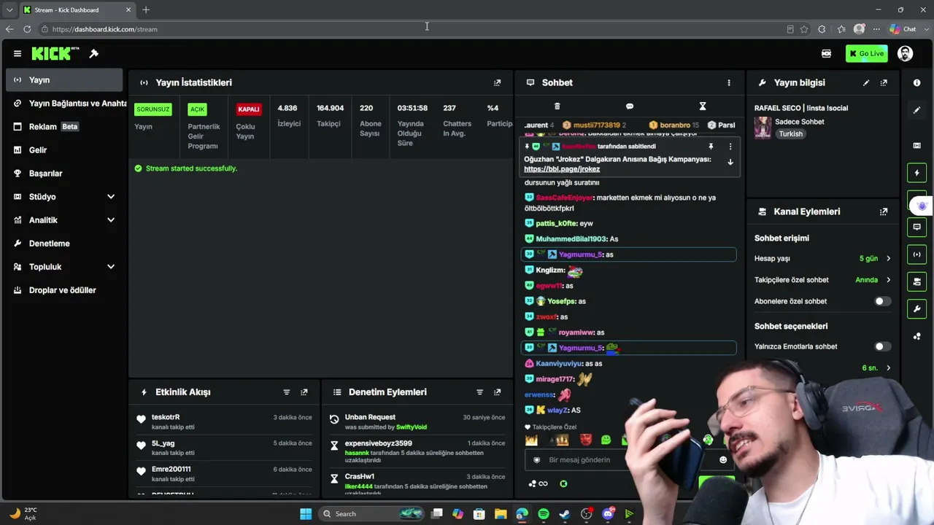Click the pencil icon in right rail

click(917, 110)
